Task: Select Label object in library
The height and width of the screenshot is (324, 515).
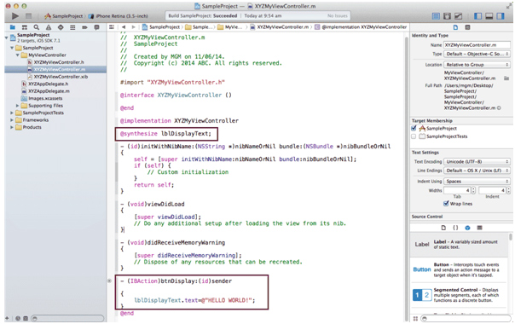Action: [x=460, y=244]
